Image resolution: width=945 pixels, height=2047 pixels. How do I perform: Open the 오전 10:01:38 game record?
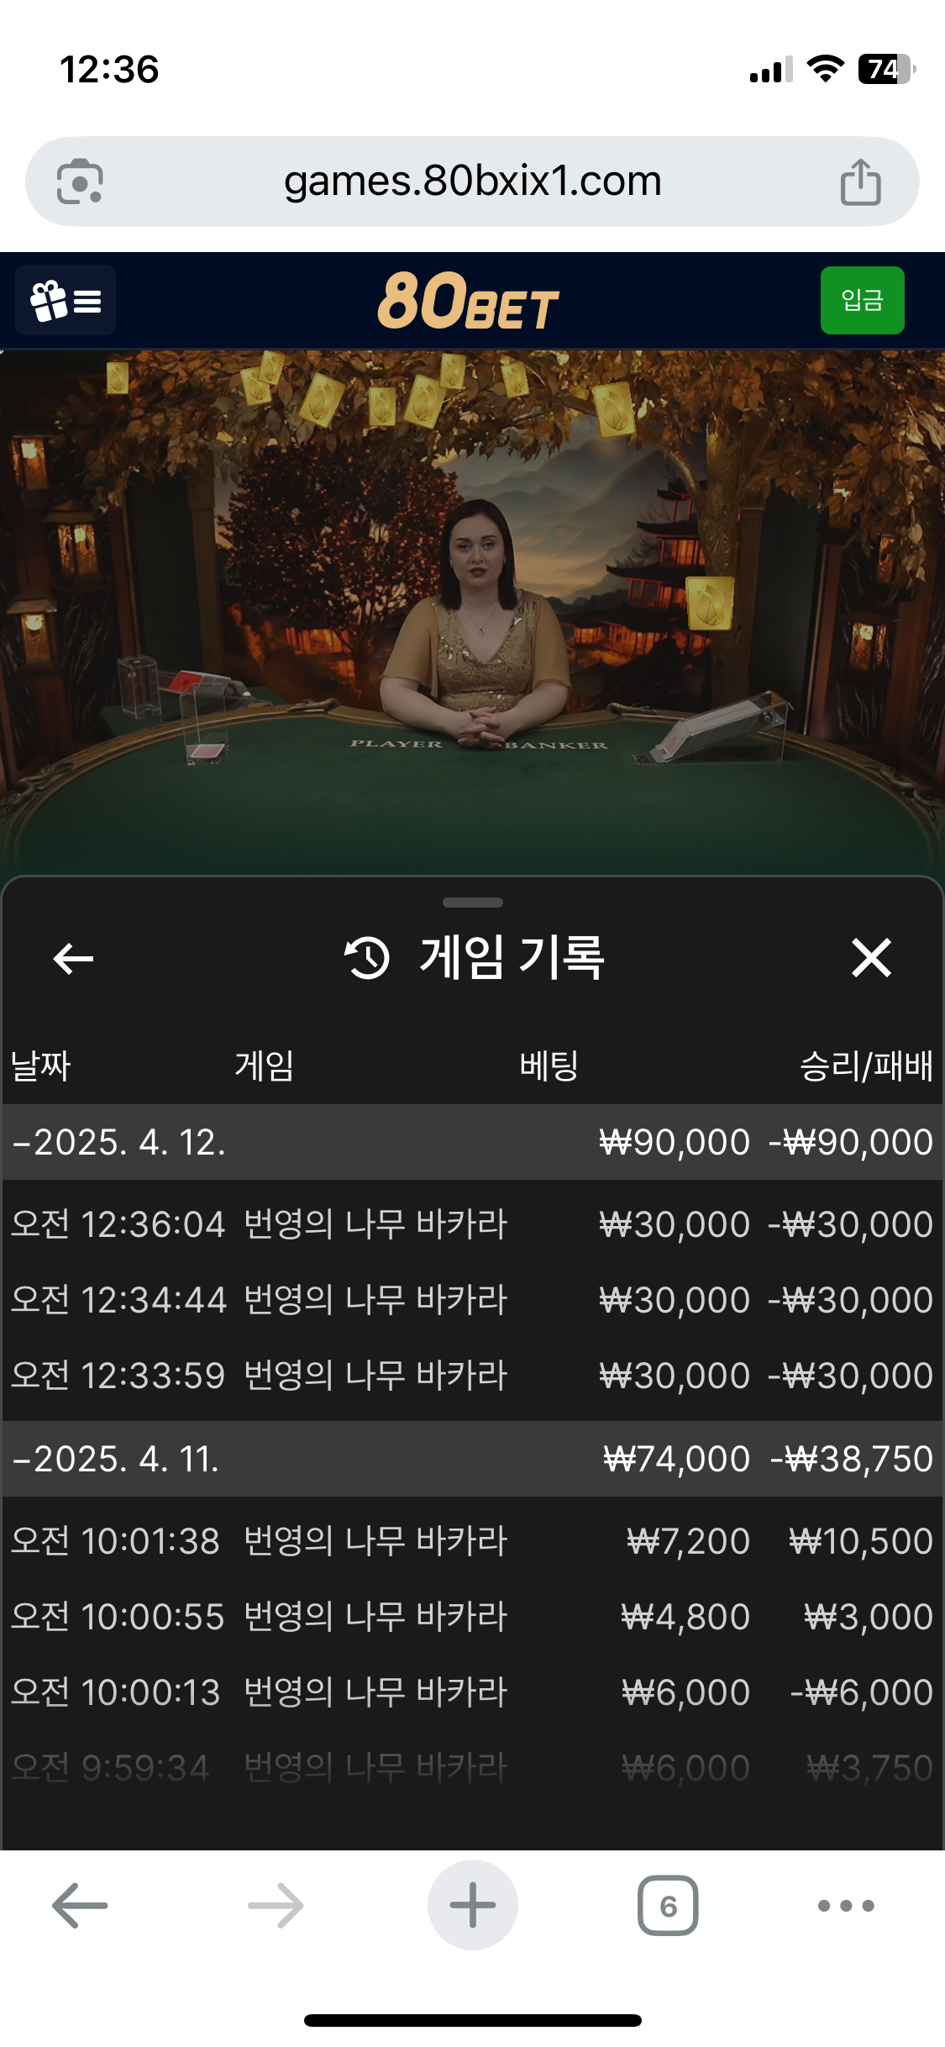(472, 1541)
